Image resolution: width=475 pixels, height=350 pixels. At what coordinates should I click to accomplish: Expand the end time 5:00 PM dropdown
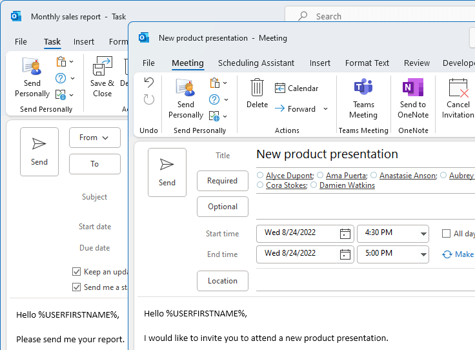tap(423, 254)
